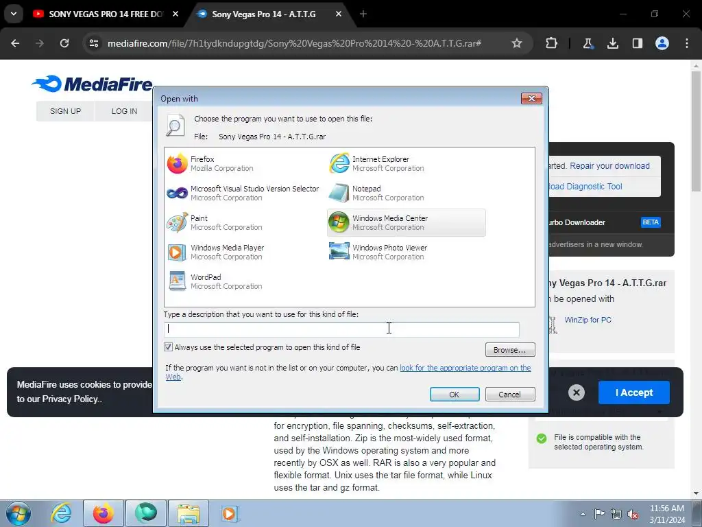Open the Chrome three-dot menu
The height and width of the screenshot is (527, 702).
[687, 43]
